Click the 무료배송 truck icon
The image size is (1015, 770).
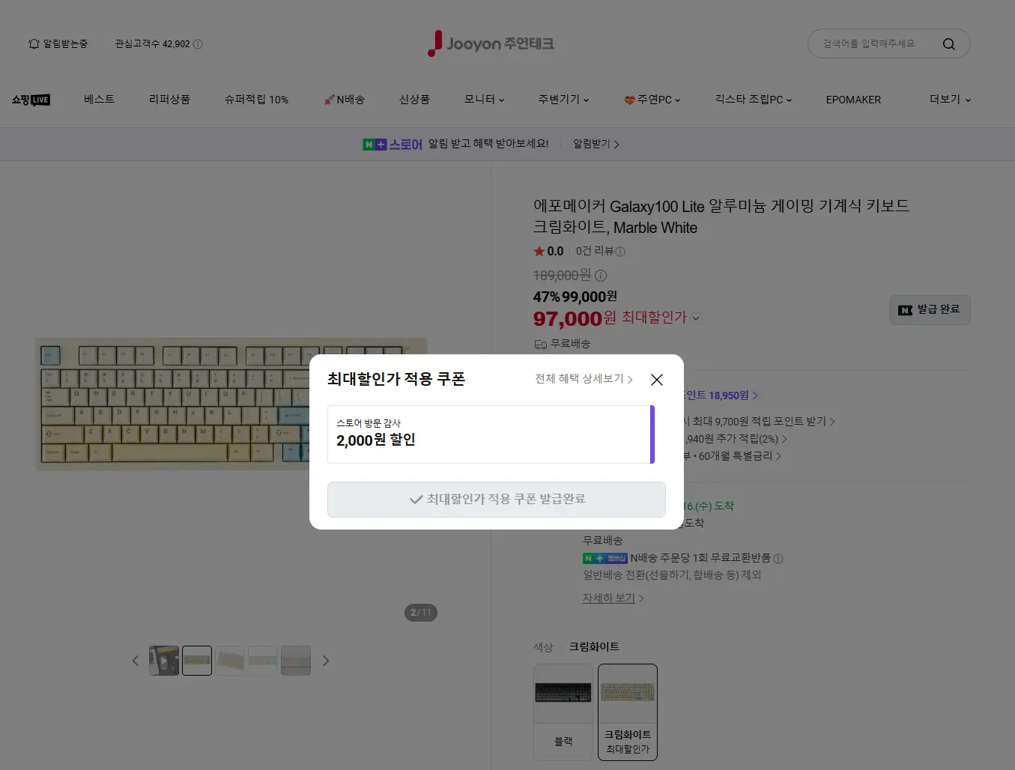coord(540,344)
